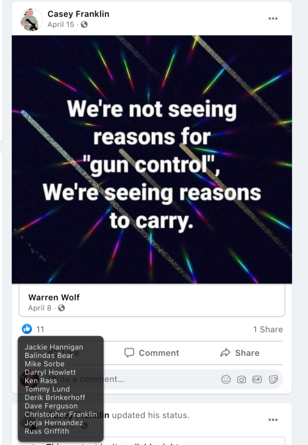Add a GIF to the comment

tap(257, 379)
